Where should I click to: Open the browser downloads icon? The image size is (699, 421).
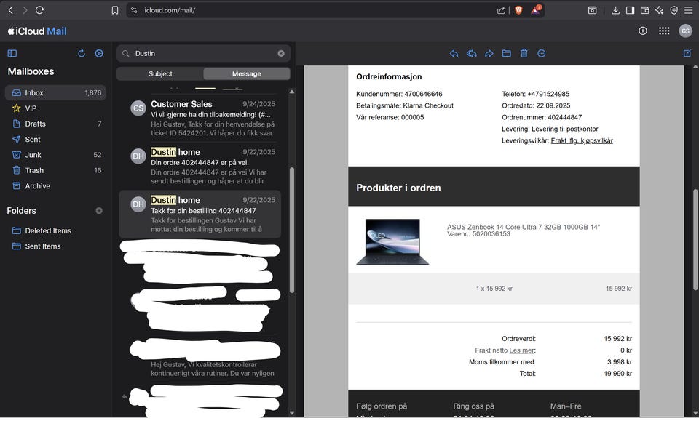[x=616, y=10]
